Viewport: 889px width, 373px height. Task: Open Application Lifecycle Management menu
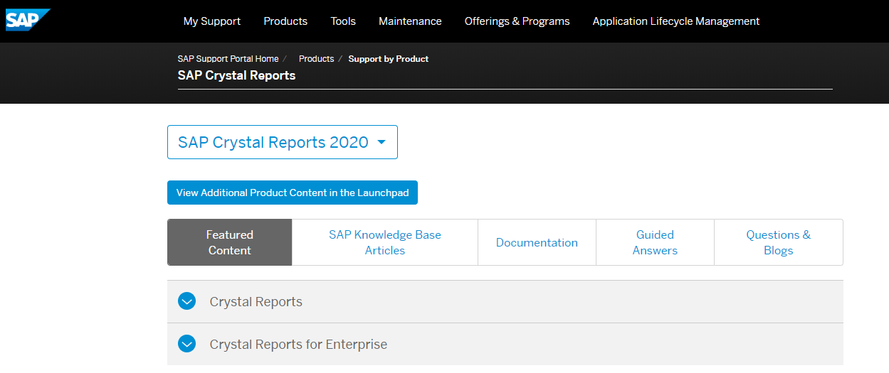tap(675, 21)
